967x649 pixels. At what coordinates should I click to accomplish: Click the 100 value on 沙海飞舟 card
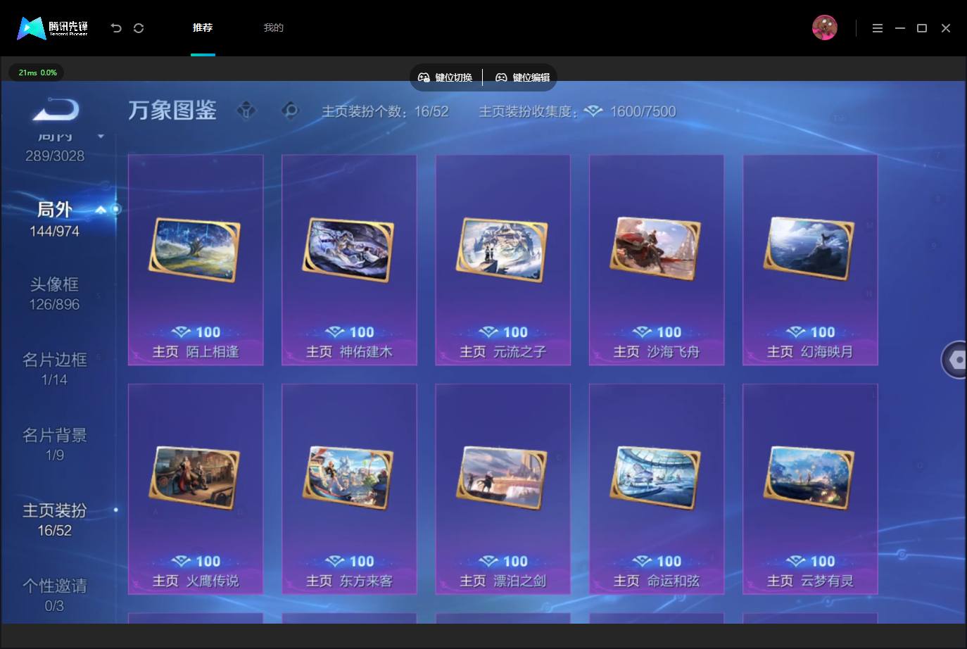tap(669, 332)
